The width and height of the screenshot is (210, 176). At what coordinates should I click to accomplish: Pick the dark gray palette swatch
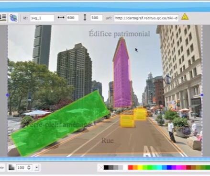pyautogui.click(x=111, y=167)
